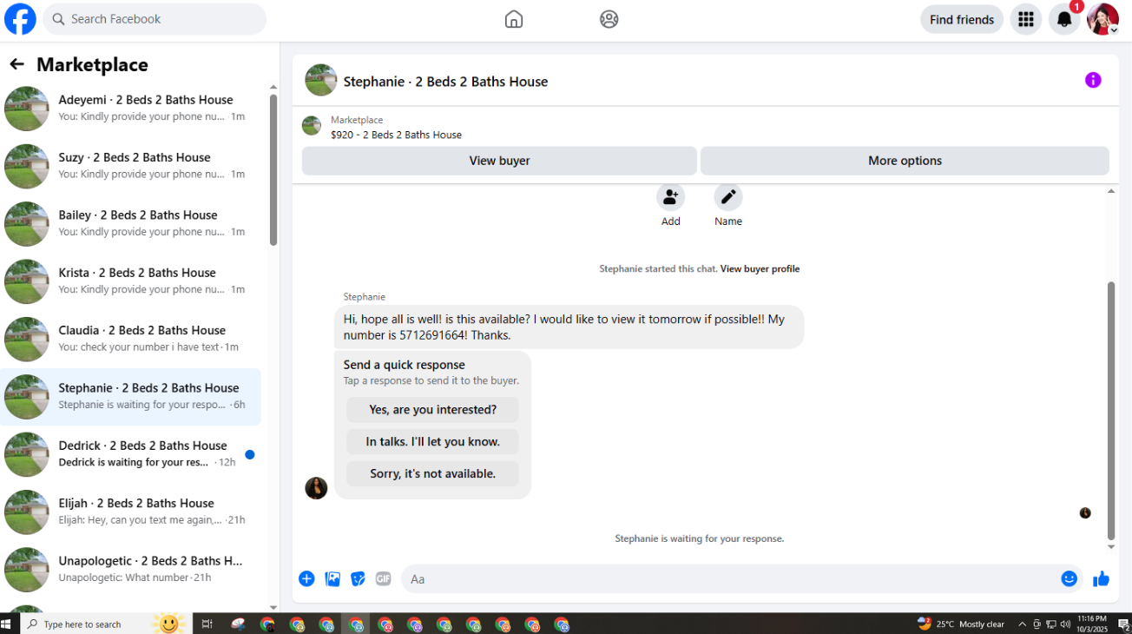Open the notifications bell

[1064, 19]
